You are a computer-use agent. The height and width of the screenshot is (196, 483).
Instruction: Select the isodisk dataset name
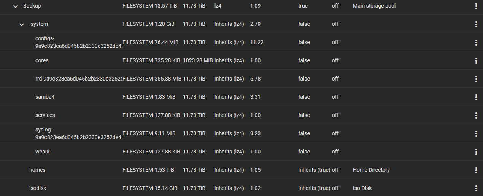click(38, 188)
